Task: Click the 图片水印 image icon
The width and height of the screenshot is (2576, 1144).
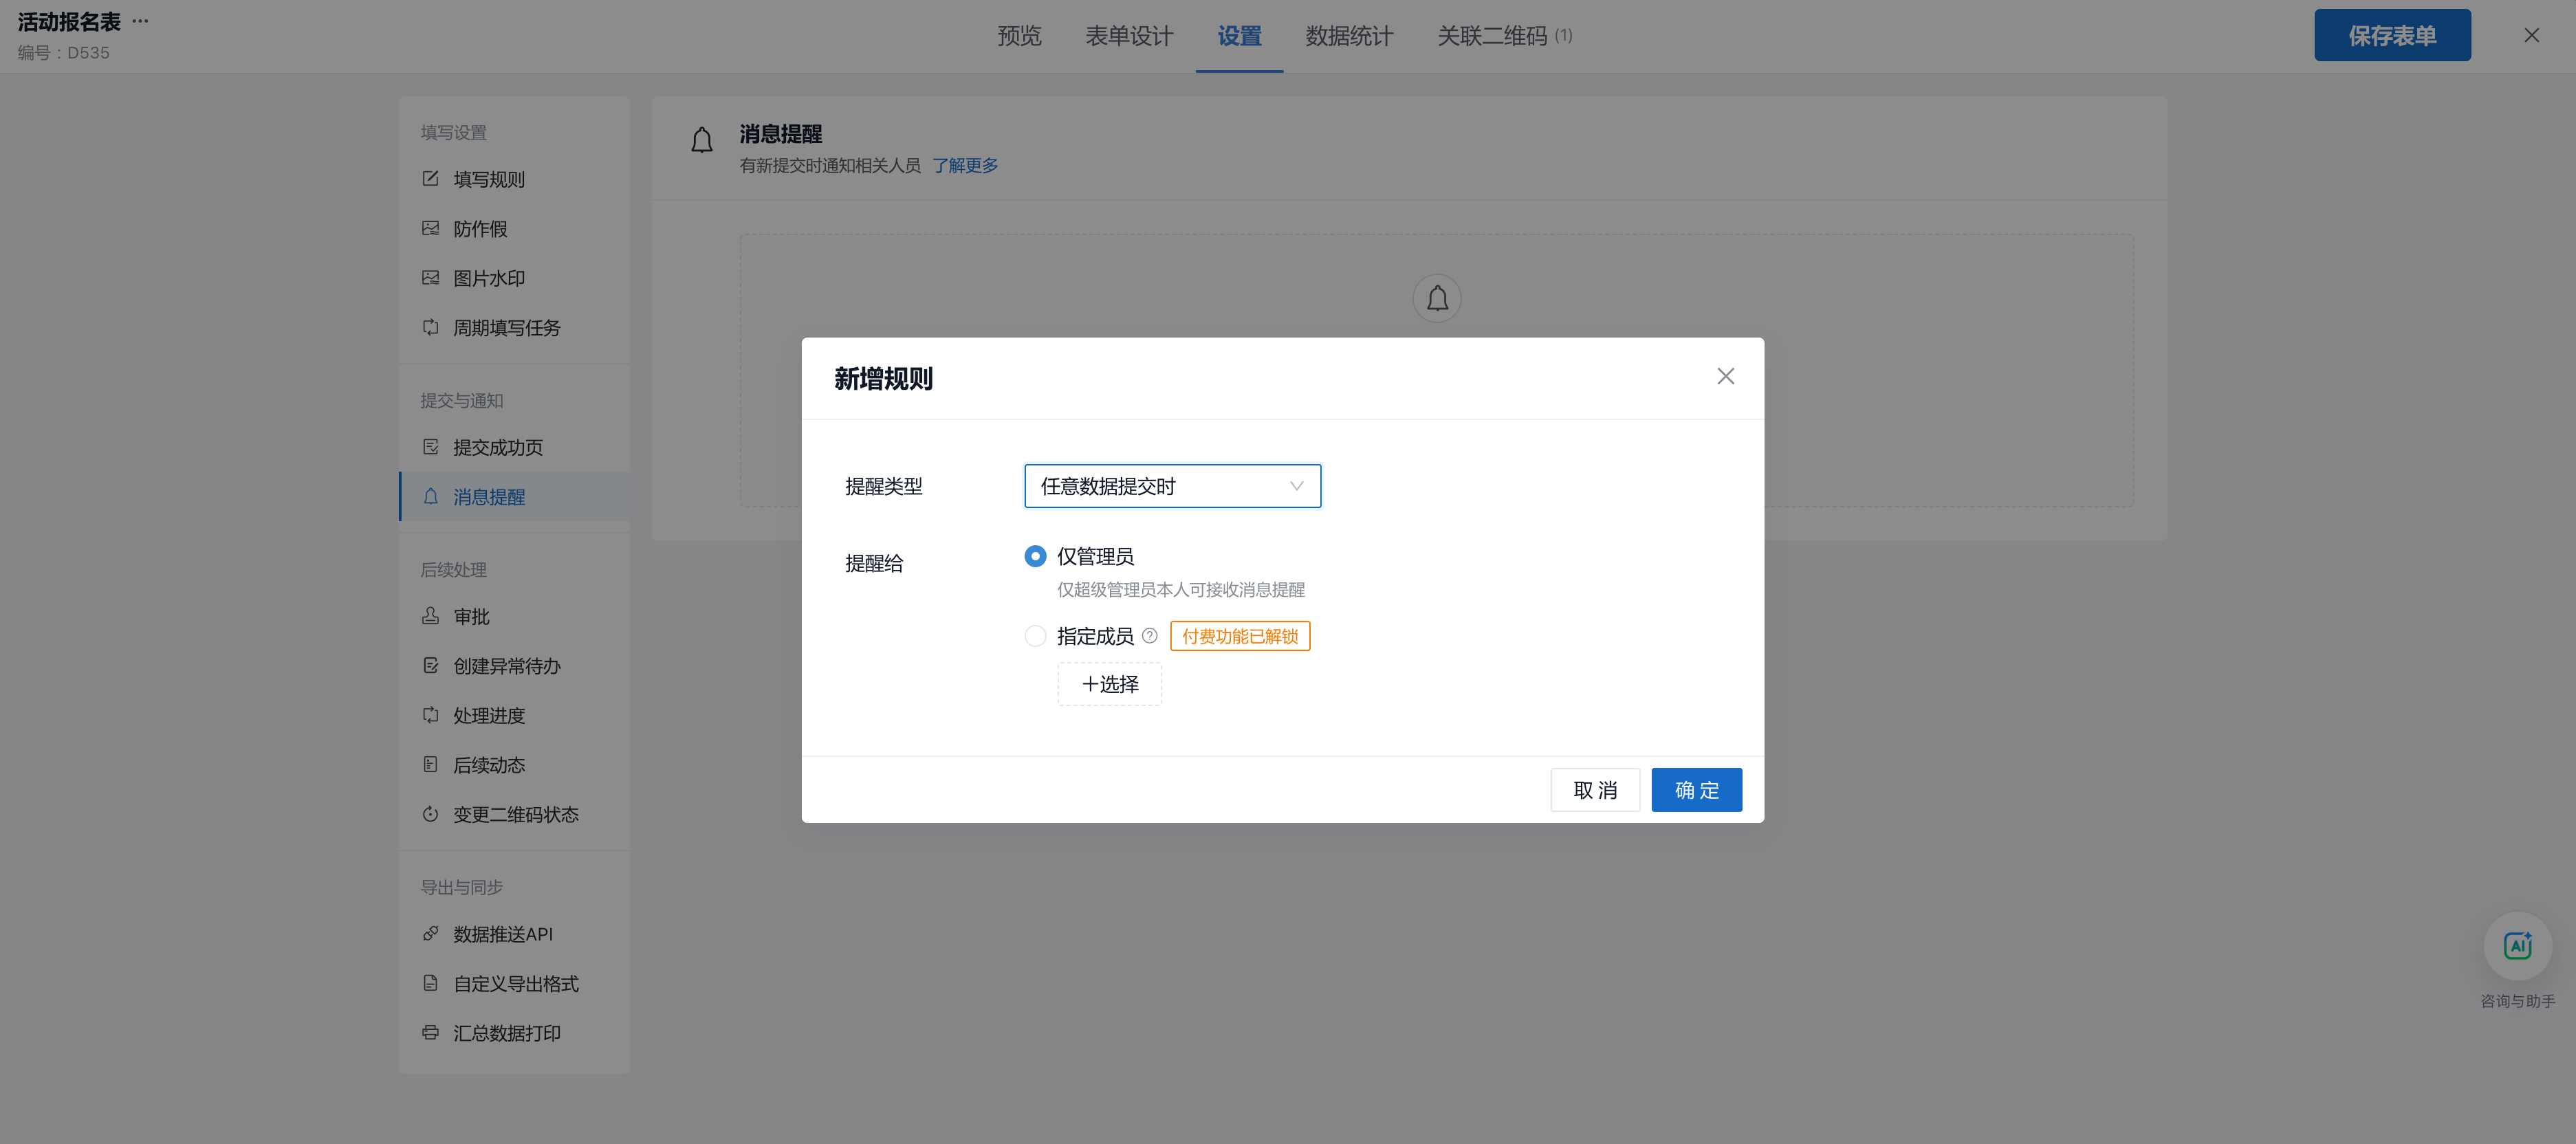Action: coord(430,278)
